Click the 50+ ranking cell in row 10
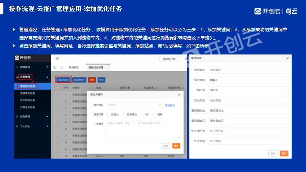The width and height of the screenshot is (306, 172). 146,156
